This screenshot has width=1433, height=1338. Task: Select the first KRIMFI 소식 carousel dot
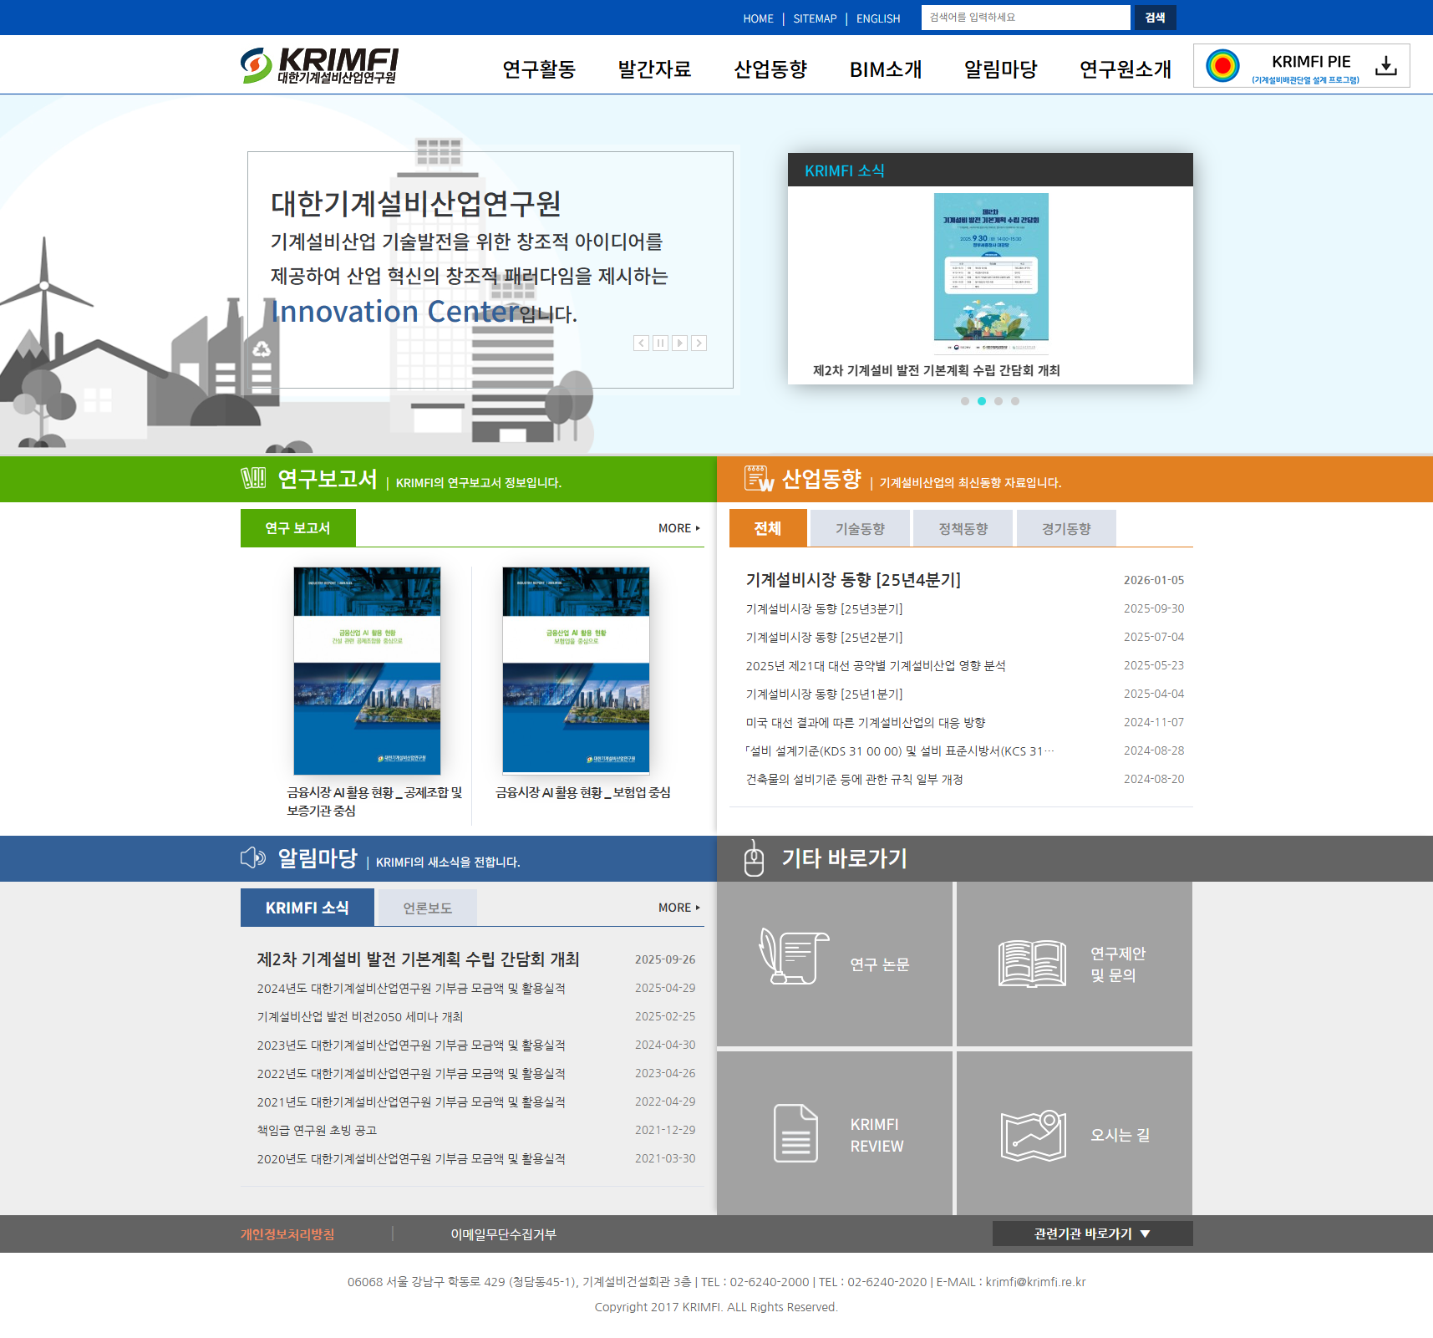pyautogui.click(x=965, y=401)
